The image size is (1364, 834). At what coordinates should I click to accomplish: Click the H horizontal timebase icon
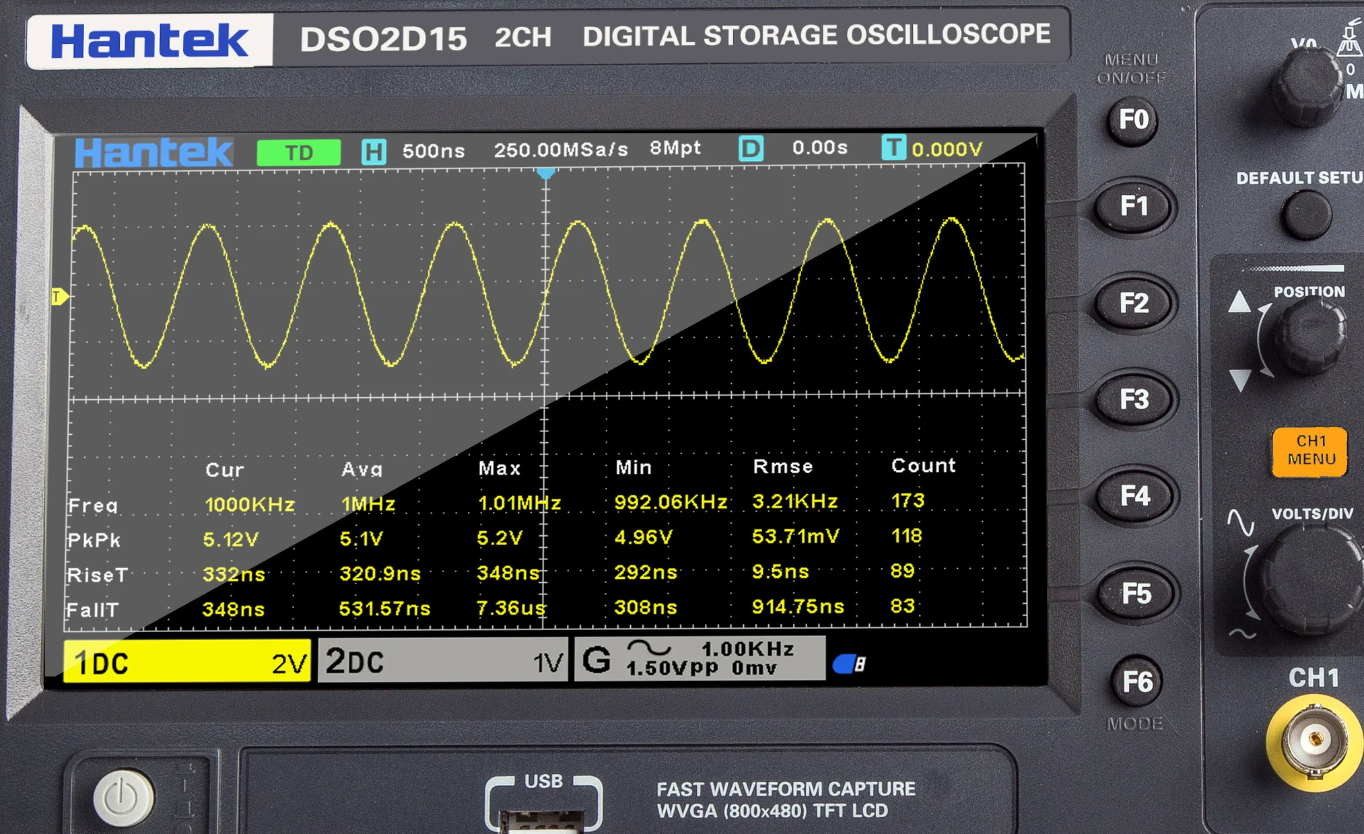click(374, 151)
